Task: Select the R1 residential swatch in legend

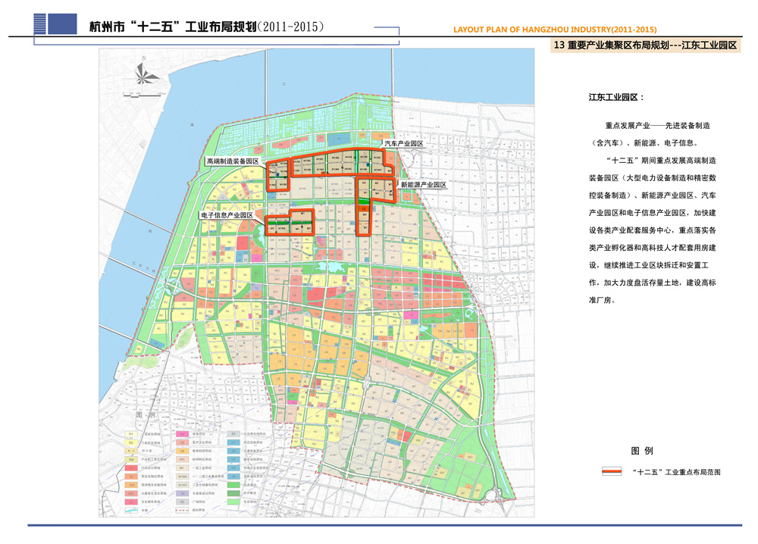Action: click(x=131, y=434)
